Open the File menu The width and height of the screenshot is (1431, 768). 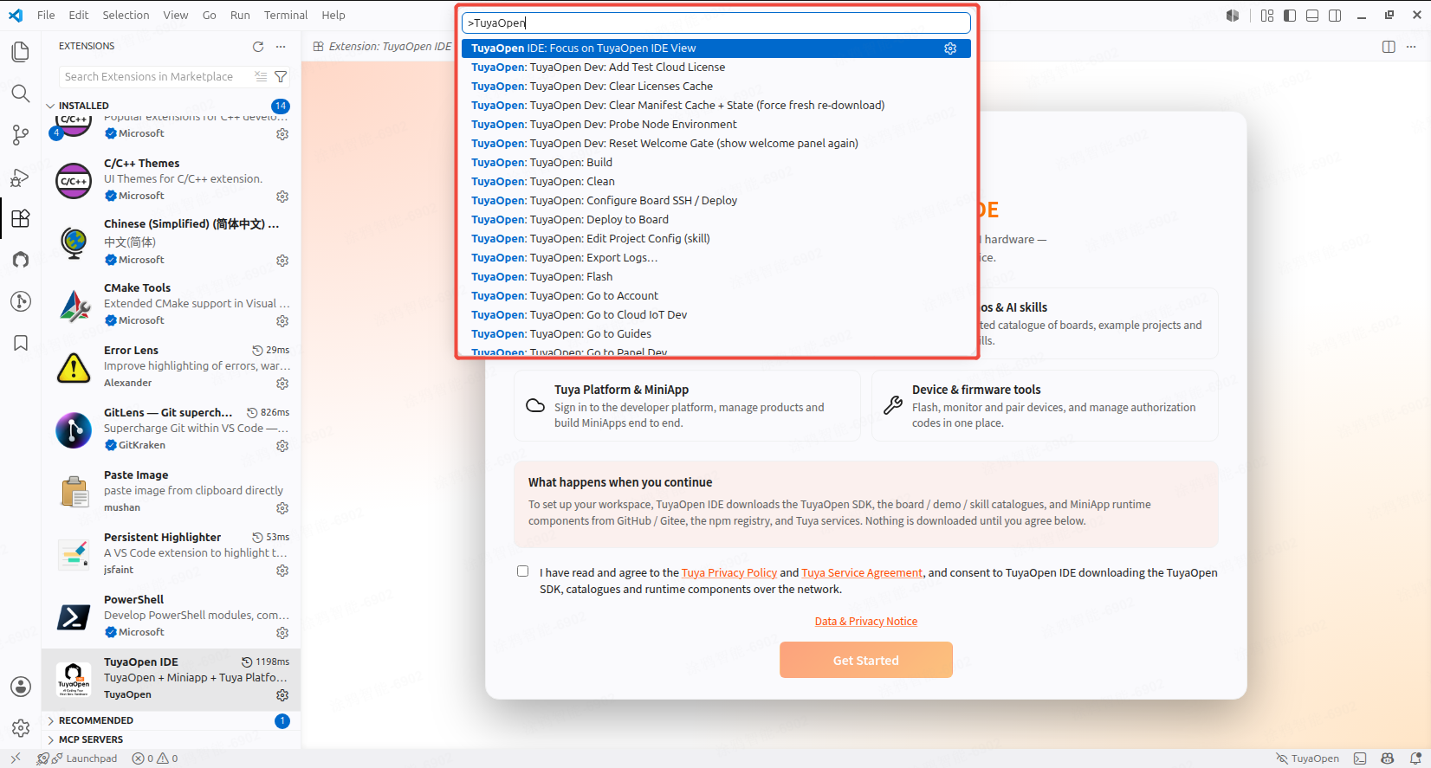click(46, 16)
